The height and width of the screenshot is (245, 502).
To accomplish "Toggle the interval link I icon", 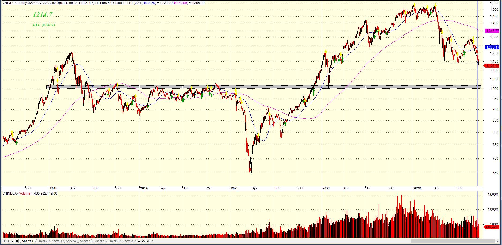I will 148,241.
